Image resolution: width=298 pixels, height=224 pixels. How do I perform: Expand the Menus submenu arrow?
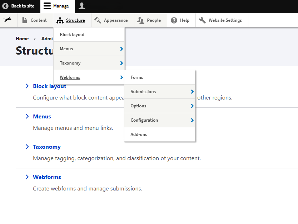pyautogui.click(x=121, y=49)
